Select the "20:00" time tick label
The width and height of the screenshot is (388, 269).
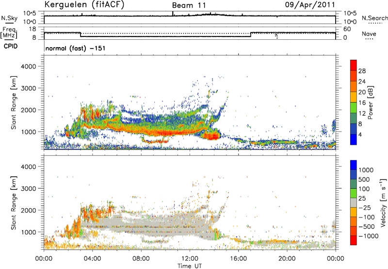pyautogui.click(x=287, y=259)
